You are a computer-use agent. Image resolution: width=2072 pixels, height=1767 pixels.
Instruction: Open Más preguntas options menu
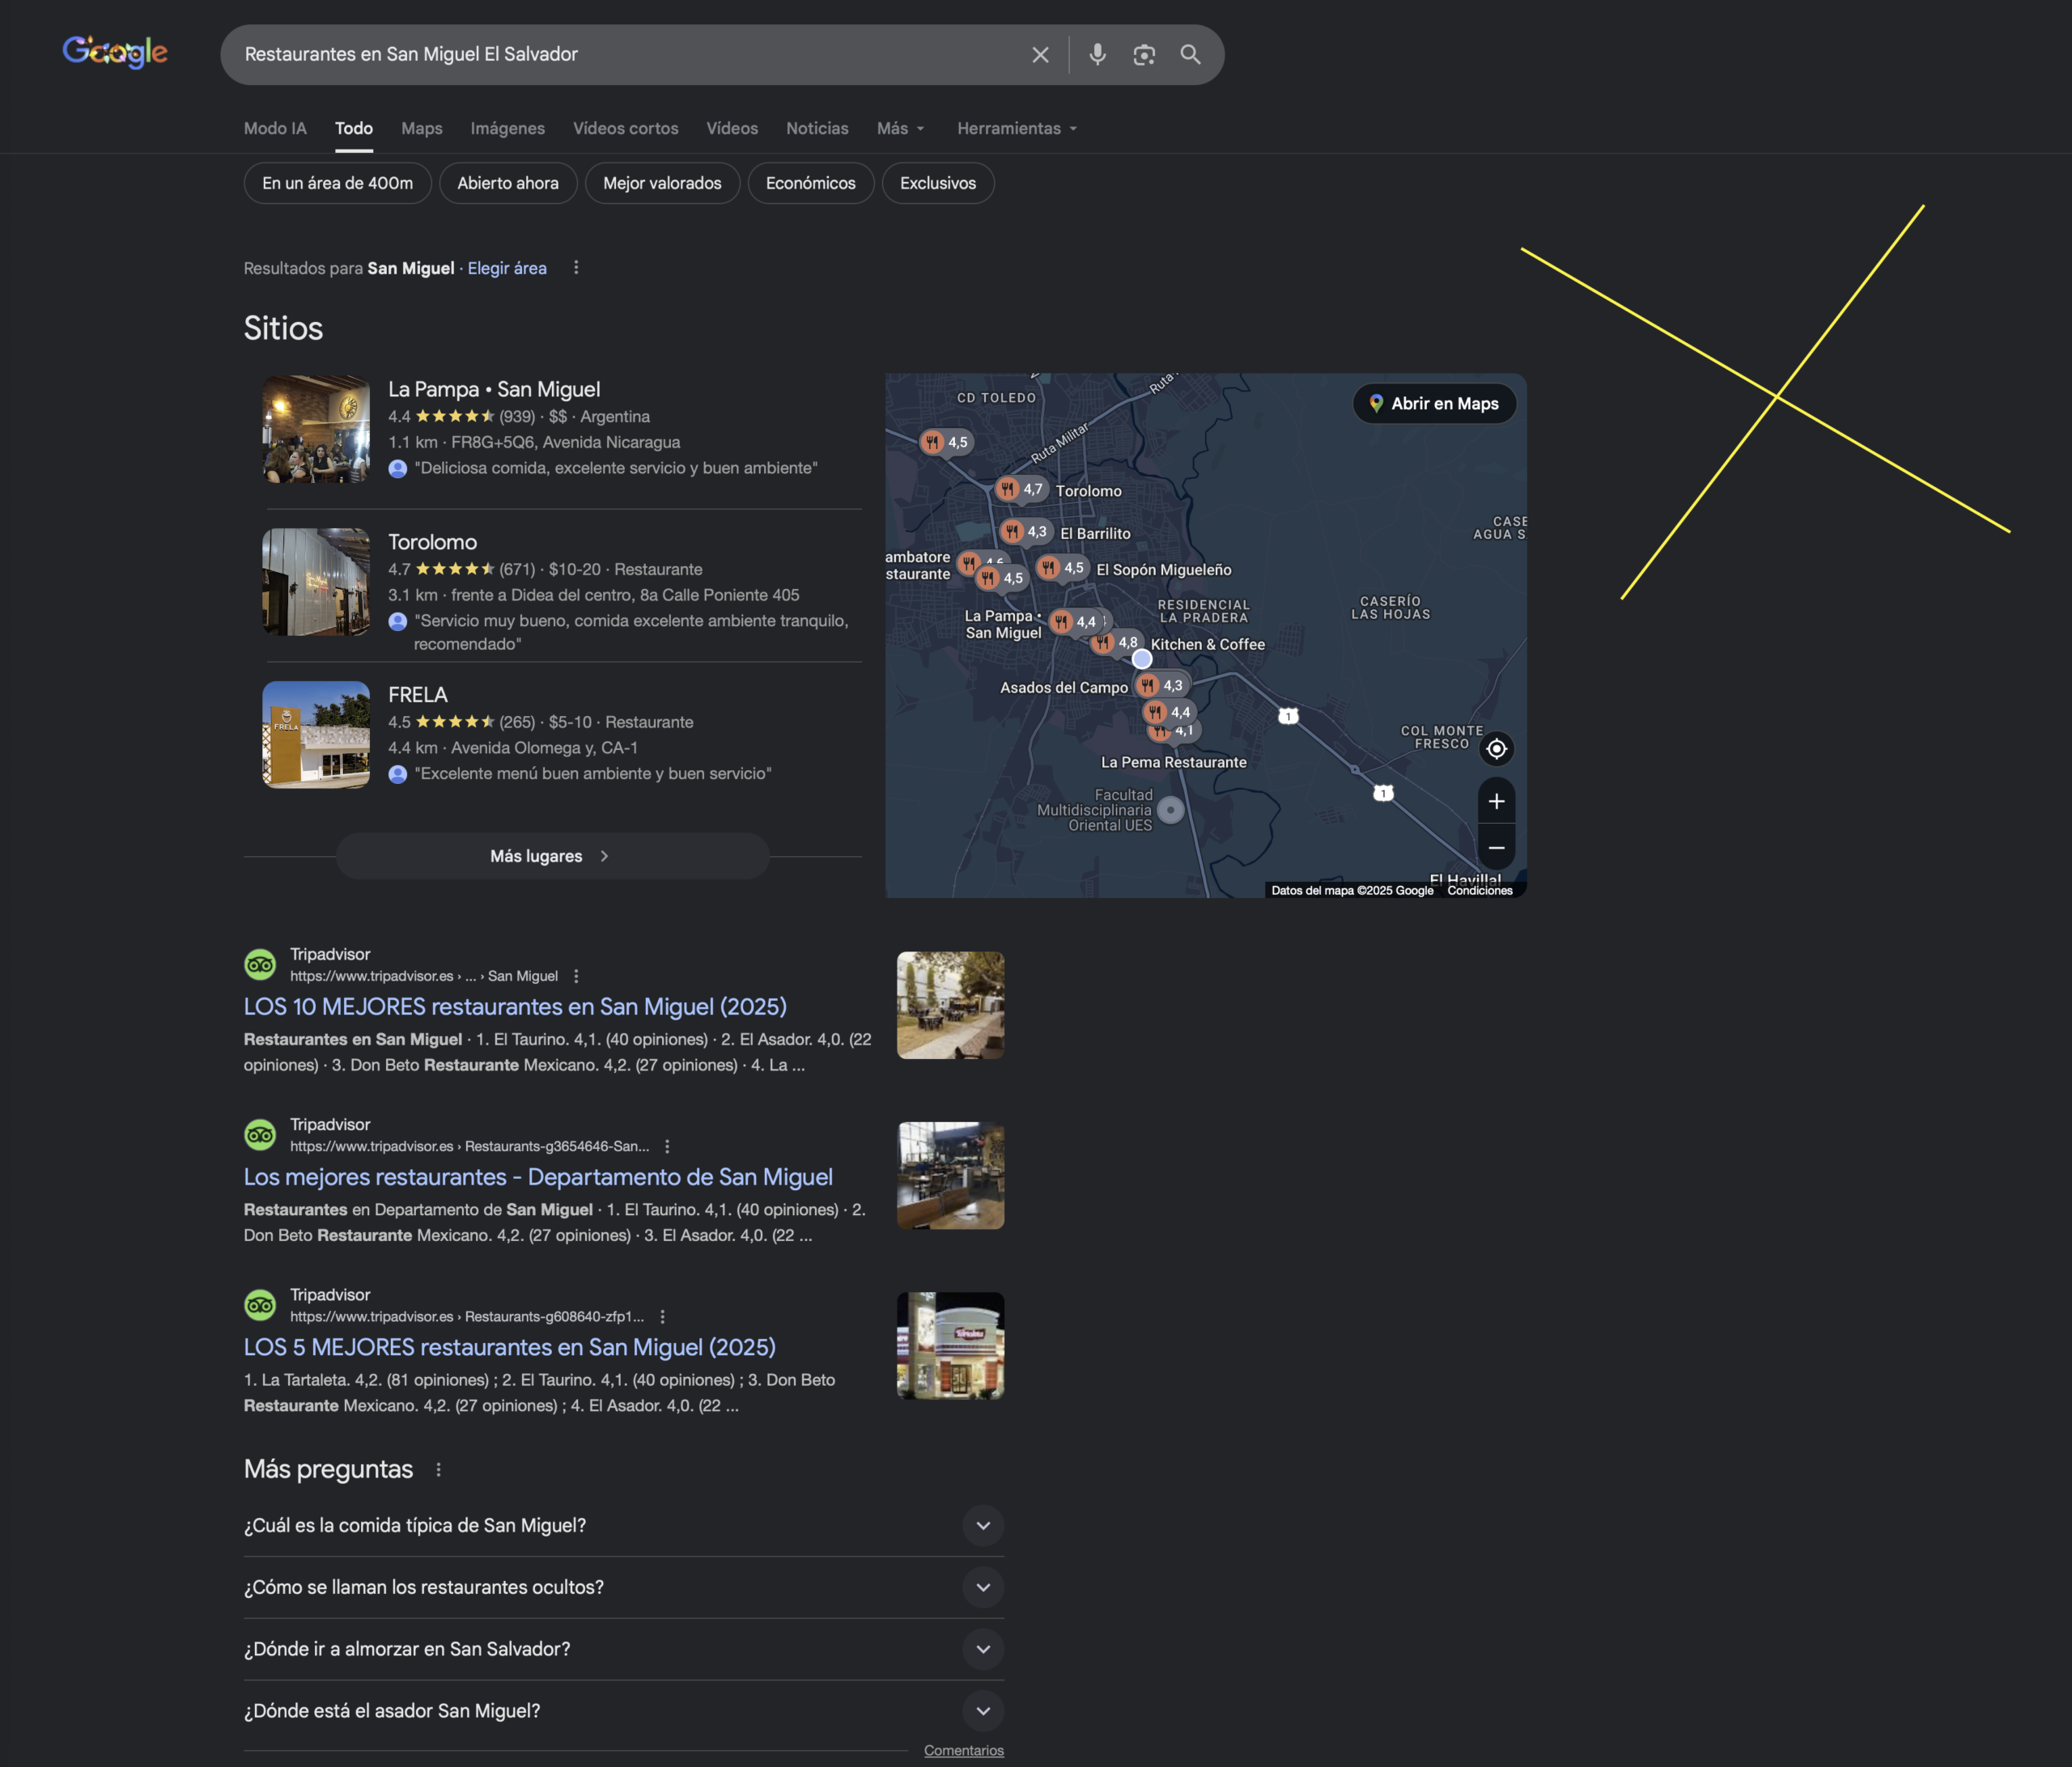pos(438,1469)
